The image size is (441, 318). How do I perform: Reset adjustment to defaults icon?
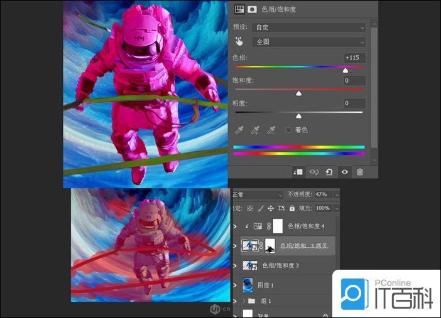[x=329, y=172]
